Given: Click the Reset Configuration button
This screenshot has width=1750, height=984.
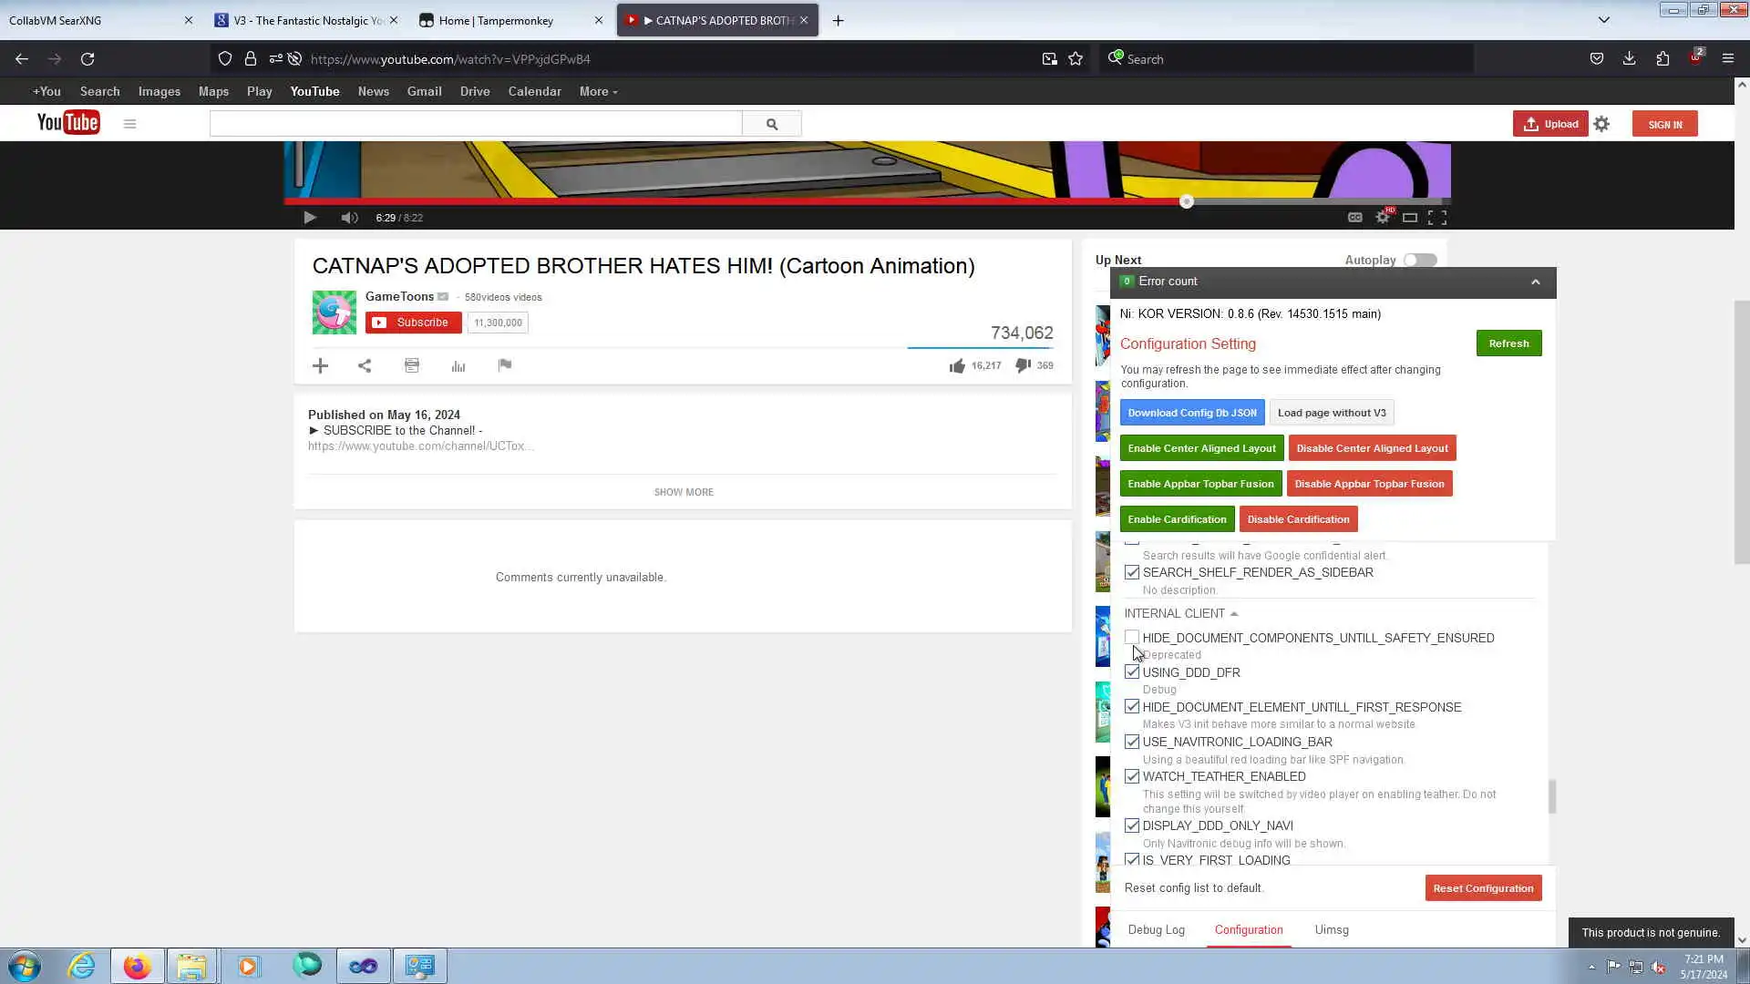Looking at the screenshot, I should click(x=1483, y=888).
